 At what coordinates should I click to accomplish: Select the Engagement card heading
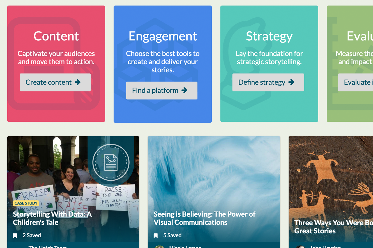[x=163, y=36]
